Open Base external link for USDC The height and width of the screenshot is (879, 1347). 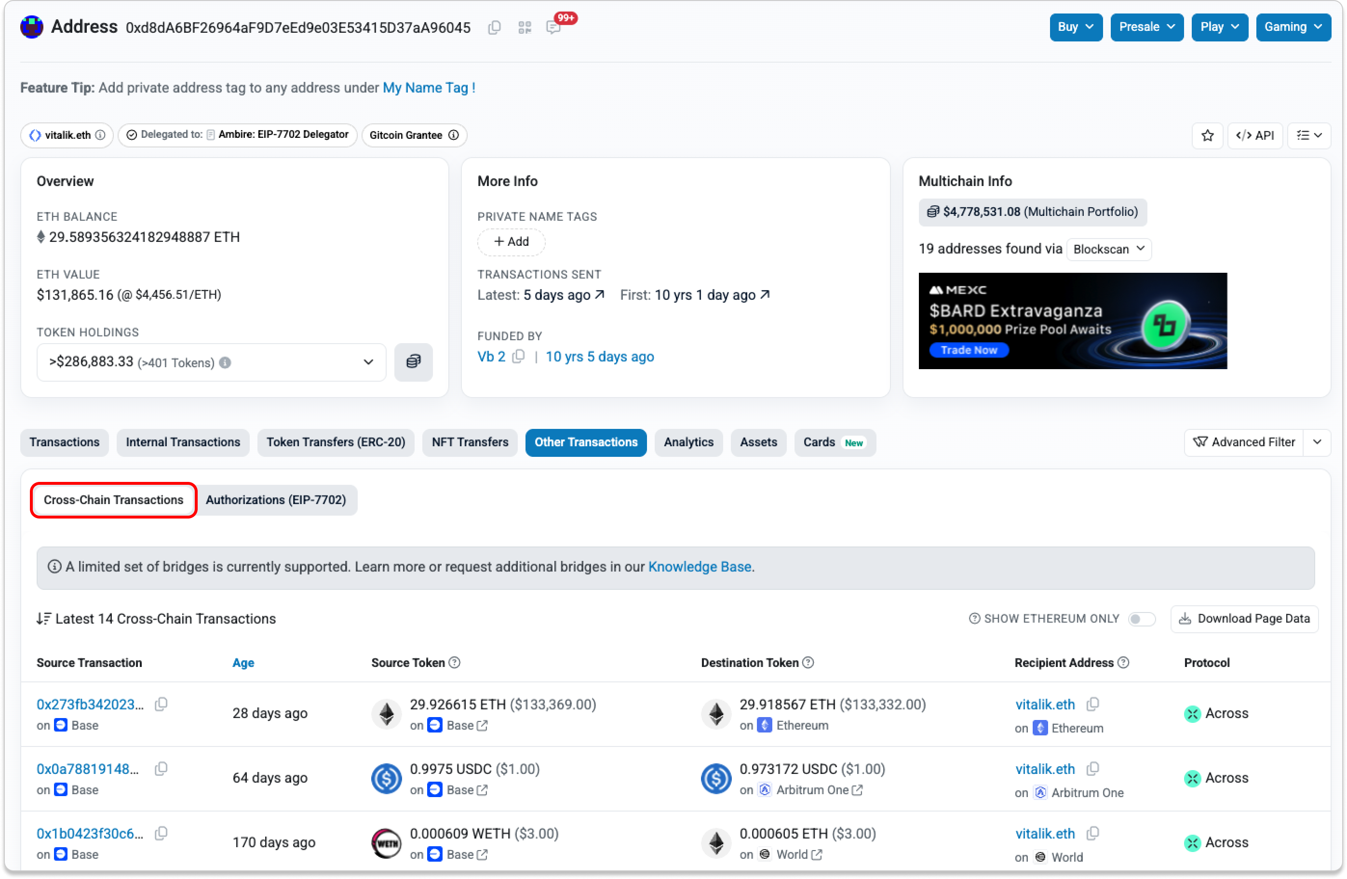482,790
